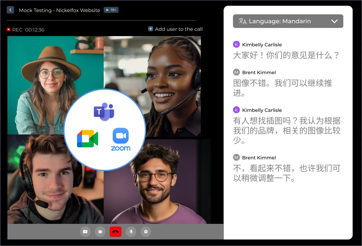
Task: Click the Microsoft Teams logo
Action: [104, 112]
